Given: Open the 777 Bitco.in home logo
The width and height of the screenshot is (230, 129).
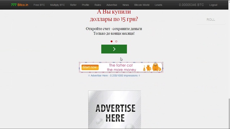Looking at the screenshot, I should pyautogui.click(x=19, y=5).
